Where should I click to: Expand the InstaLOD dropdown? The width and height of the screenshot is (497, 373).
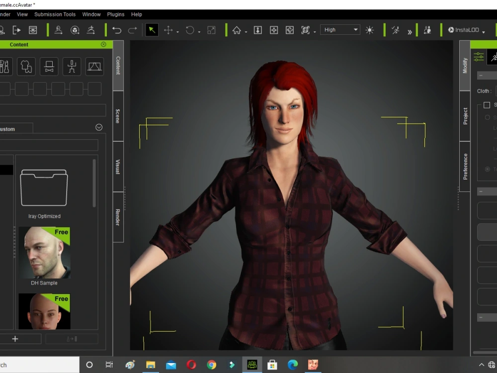[x=484, y=32]
